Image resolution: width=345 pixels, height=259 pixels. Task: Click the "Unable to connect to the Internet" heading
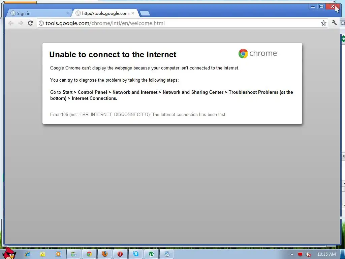(x=113, y=55)
